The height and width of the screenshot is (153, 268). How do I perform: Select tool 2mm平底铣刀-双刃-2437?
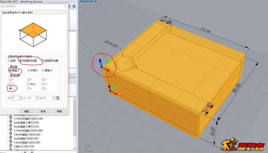26,139
